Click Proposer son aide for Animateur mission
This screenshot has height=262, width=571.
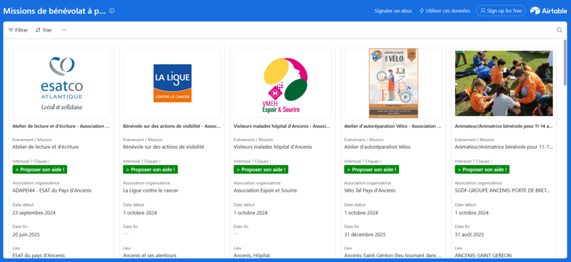click(482, 169)
